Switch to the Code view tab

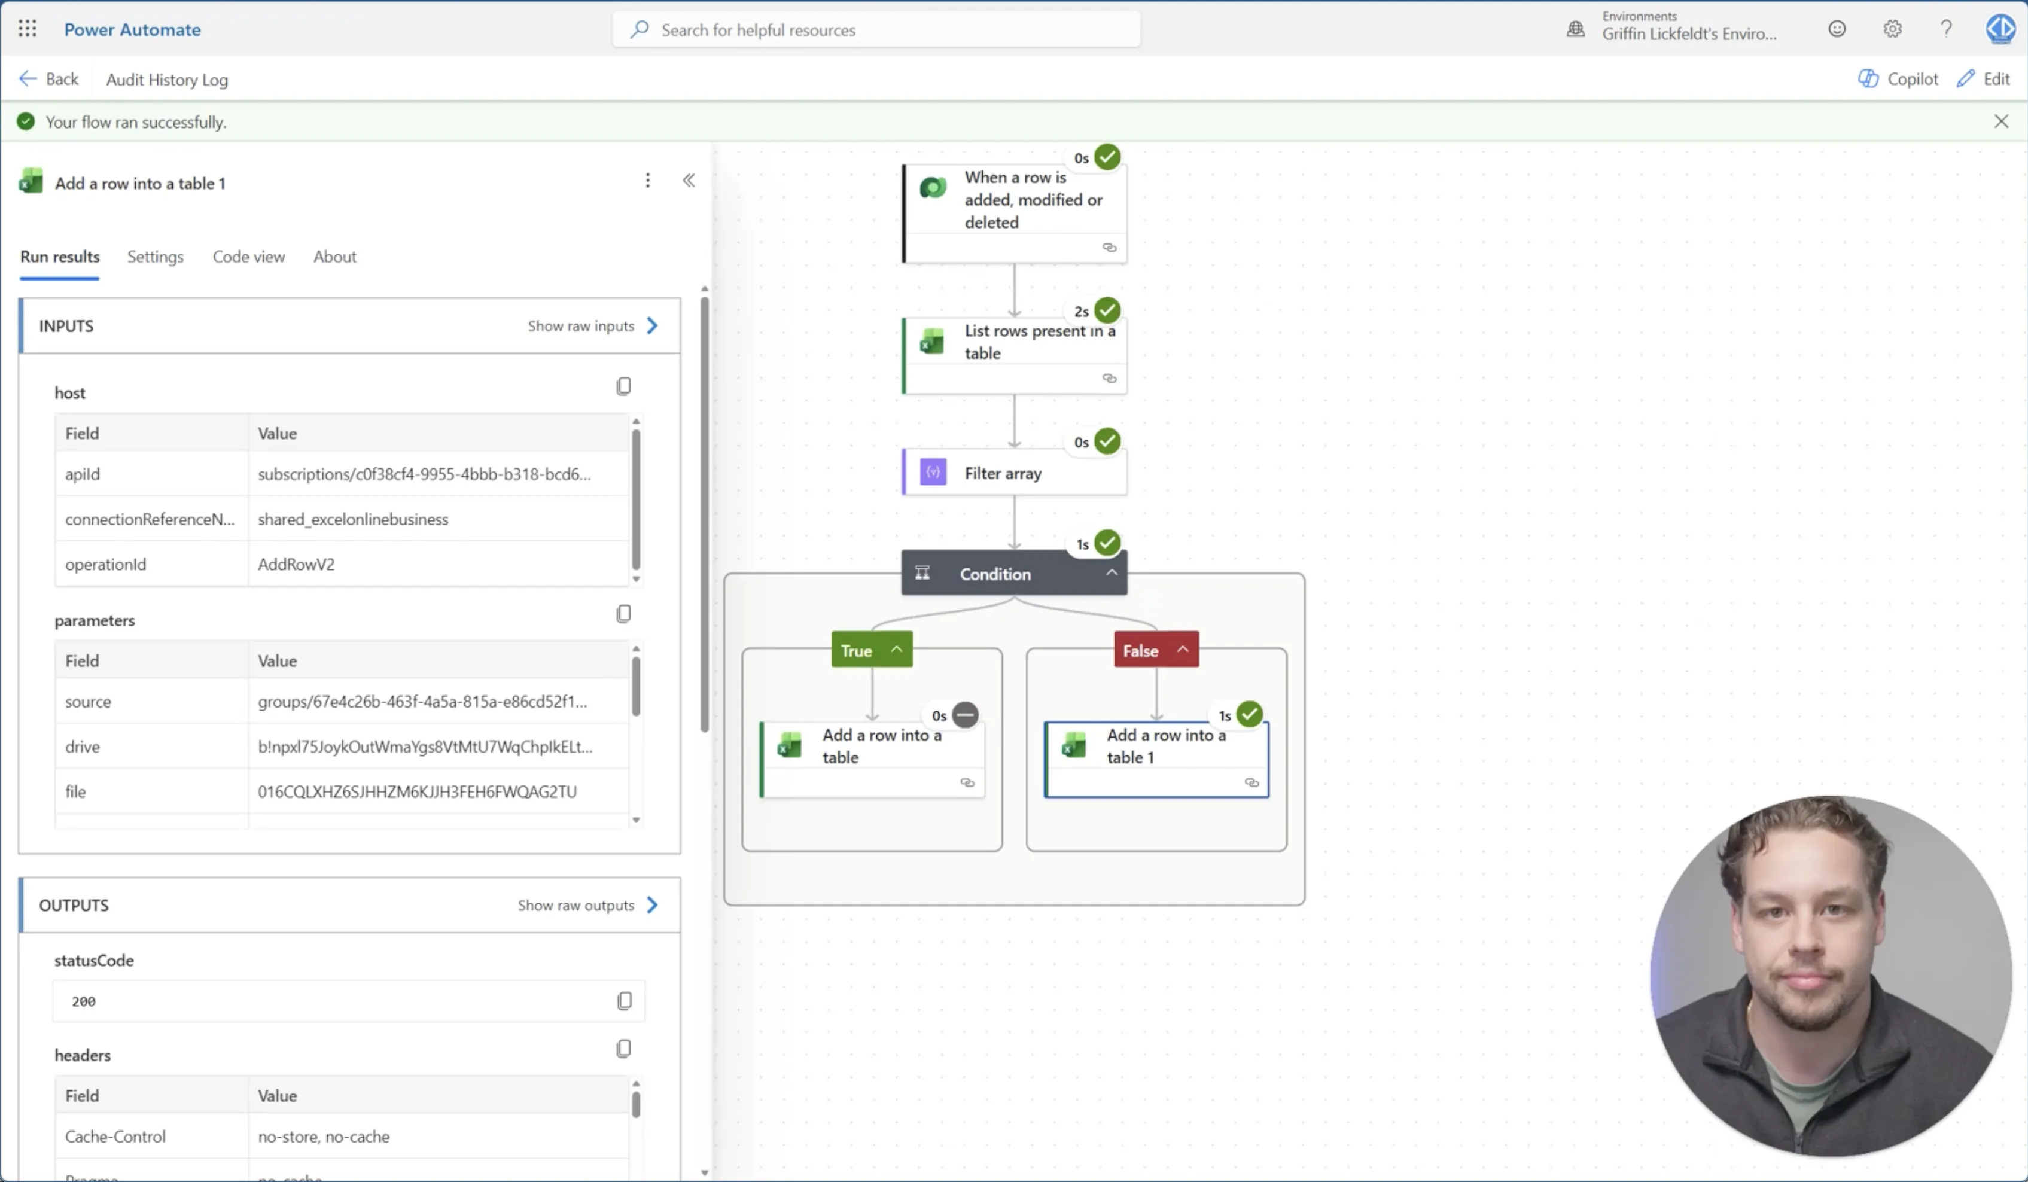[x=249, y=257]
